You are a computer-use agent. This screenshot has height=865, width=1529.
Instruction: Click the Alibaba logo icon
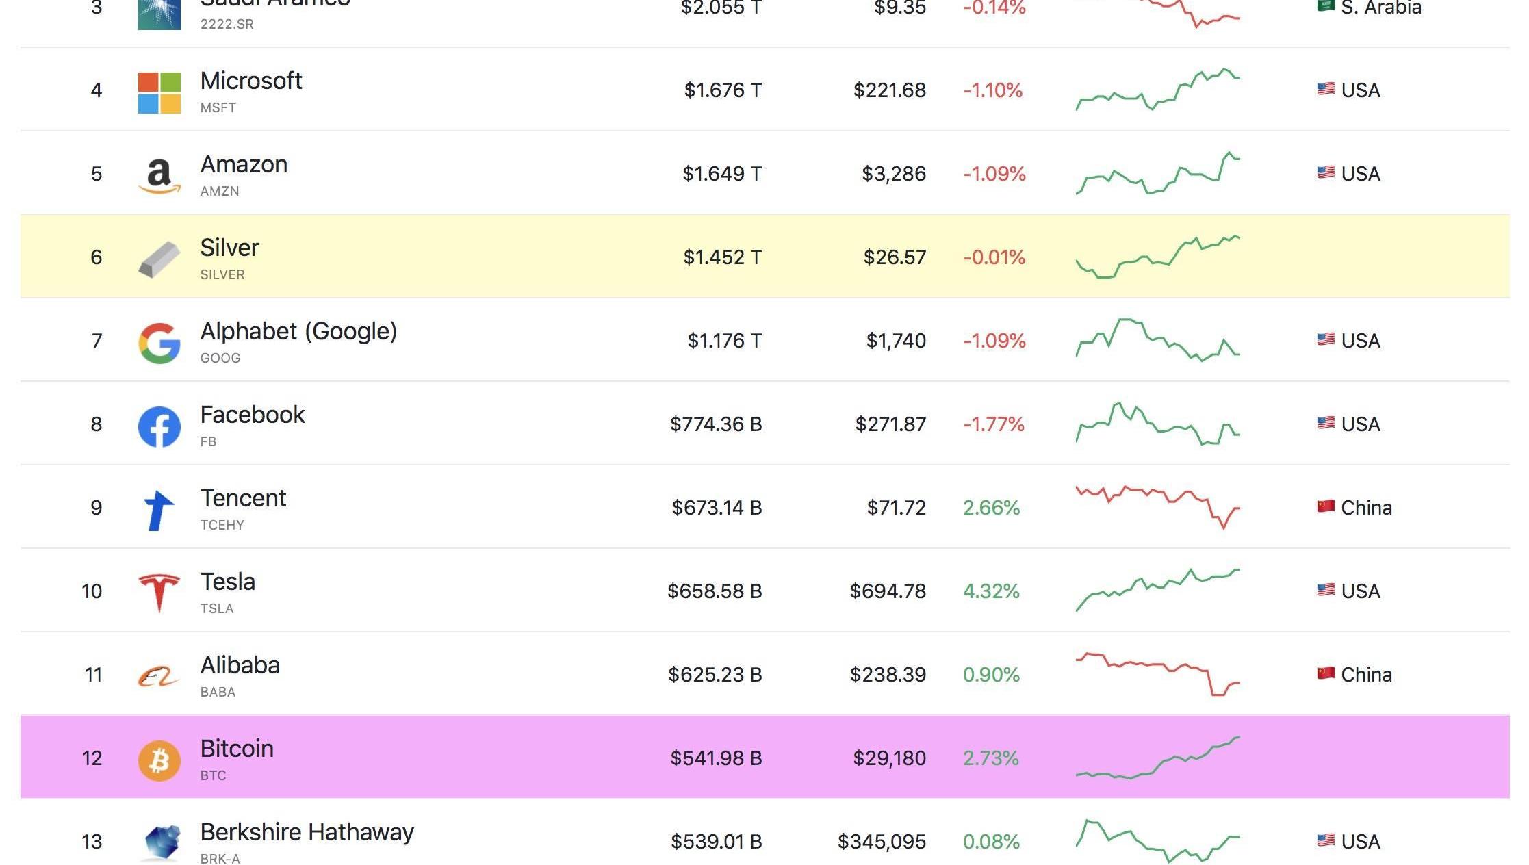(159, 677)
